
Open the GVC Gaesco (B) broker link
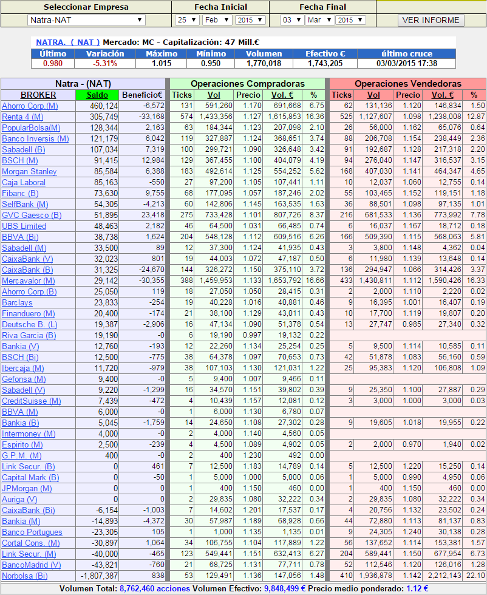tap(32, 215)
